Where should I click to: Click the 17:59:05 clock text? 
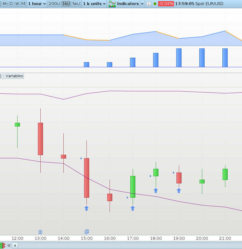[x=184, y=3]
